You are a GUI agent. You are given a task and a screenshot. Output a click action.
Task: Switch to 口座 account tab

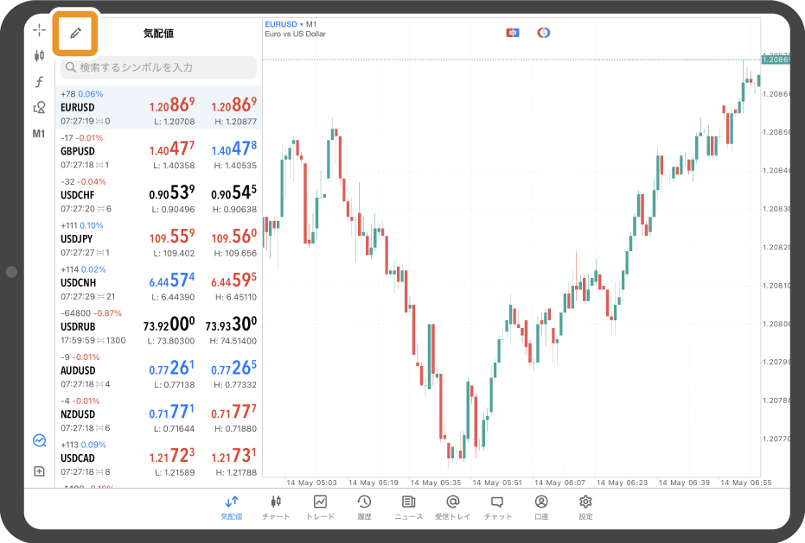[541, 508]
